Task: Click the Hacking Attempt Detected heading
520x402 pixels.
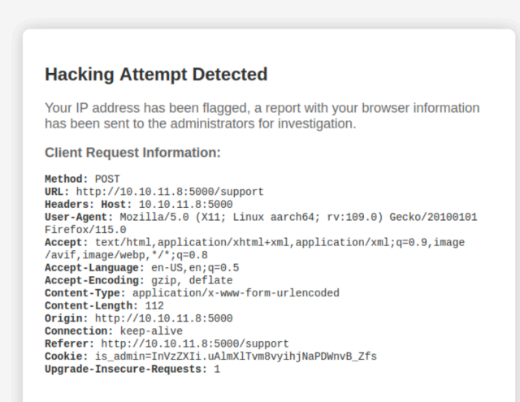Action: (156, 74)
